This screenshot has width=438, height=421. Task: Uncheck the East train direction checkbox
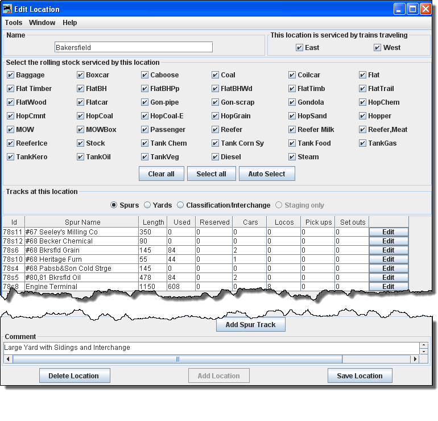(x=299, y=48)
